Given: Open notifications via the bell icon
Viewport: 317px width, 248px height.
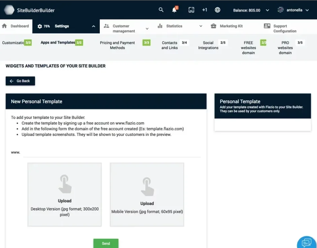Looking at the screenshot, I should [174, 10].
